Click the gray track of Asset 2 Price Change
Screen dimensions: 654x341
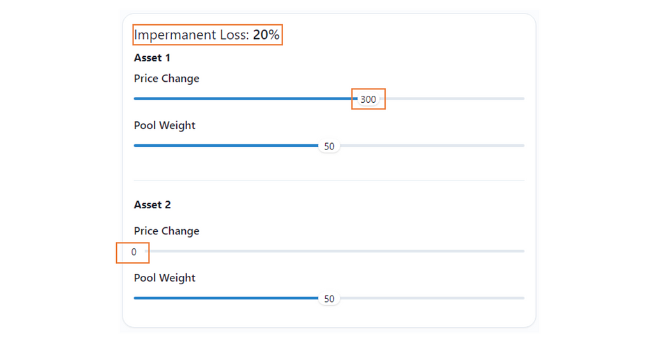[332, 251]
